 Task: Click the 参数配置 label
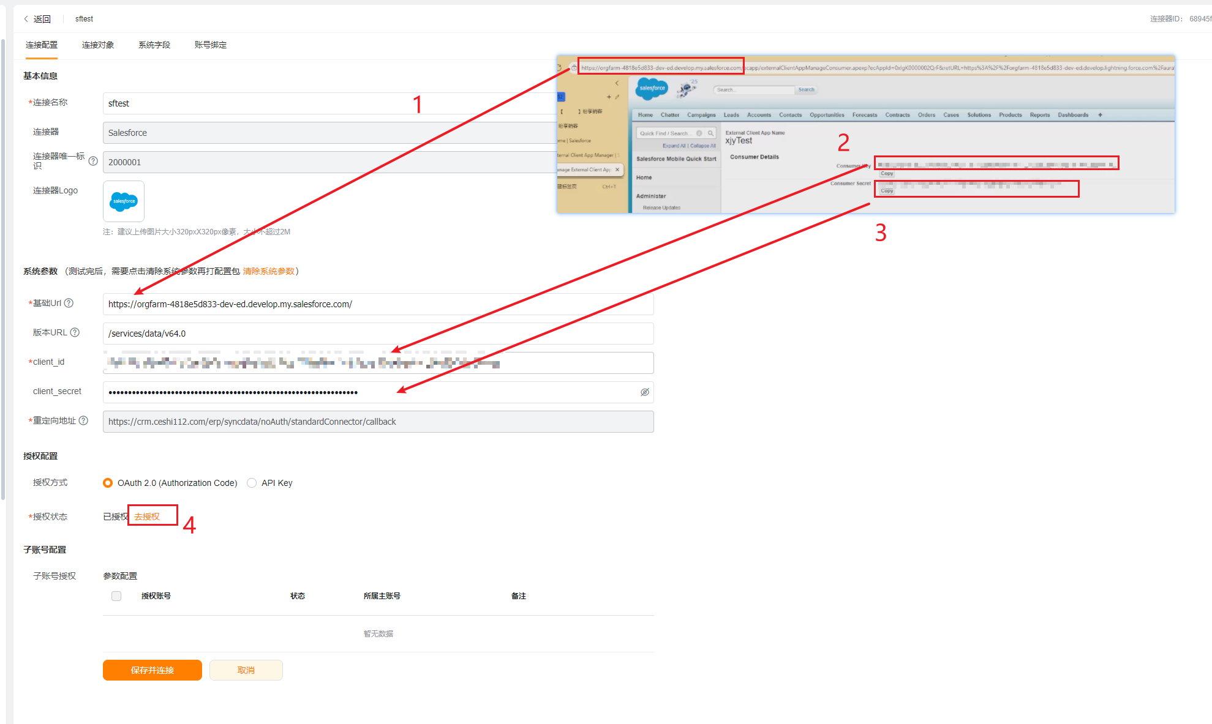[120, 576]
